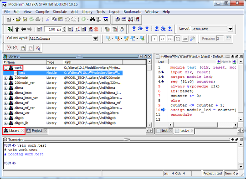
Task: Select the 'test' tab in source pane
Action: pos(164,131)
